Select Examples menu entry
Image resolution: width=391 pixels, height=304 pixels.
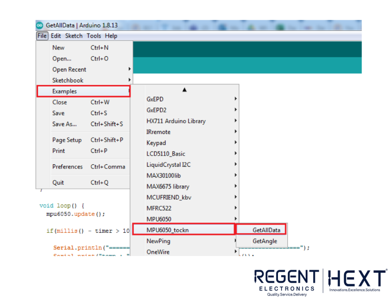(84, 91)
